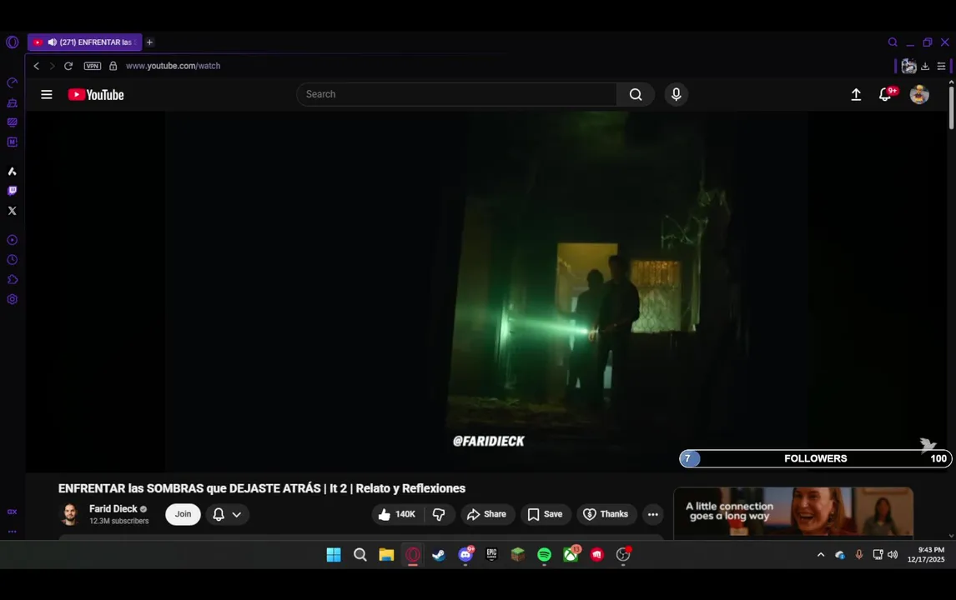Screen dimensions: 956x600
Task: Open Easy Setup sliders icon
Action: tap(941, 66)
